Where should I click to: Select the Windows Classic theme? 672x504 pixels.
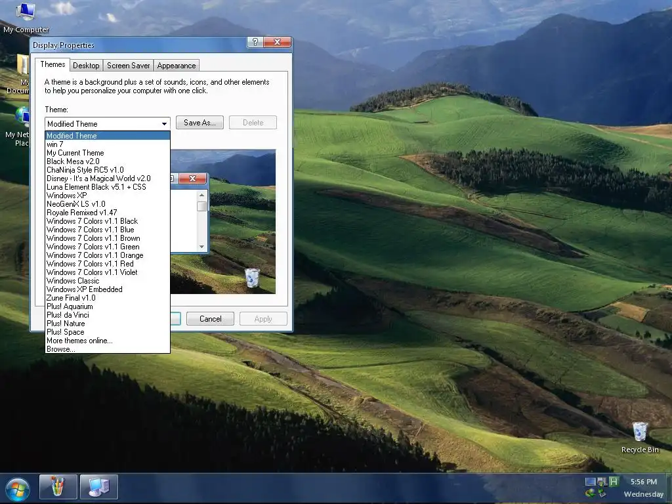point(108,281)
